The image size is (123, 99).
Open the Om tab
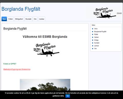[35, 19]
